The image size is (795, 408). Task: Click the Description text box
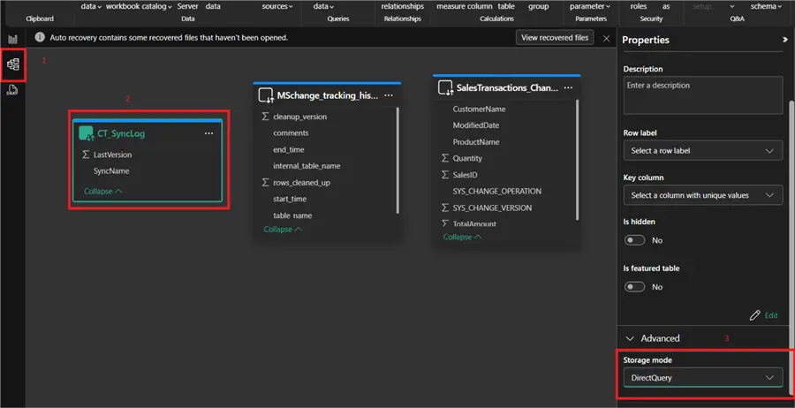[703, 95]
